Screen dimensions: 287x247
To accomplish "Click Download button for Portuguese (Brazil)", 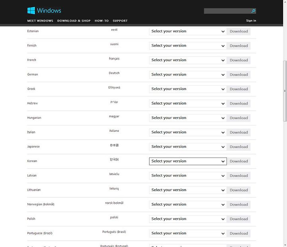I will (239, 233).
